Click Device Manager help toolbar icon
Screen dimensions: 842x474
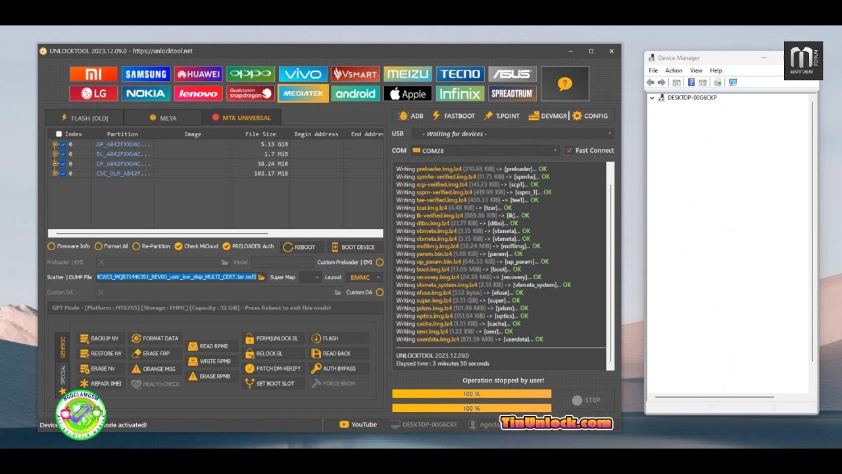click(691, 82)
